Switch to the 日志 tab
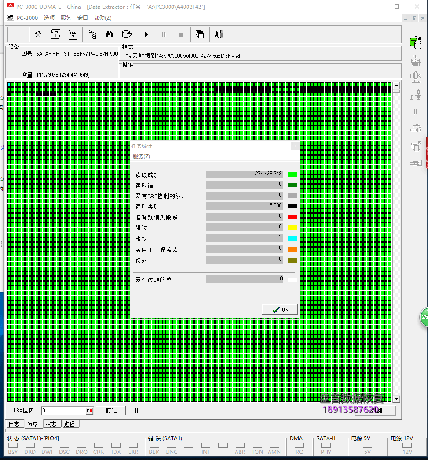Screen dimensions: 428x460 14,424
